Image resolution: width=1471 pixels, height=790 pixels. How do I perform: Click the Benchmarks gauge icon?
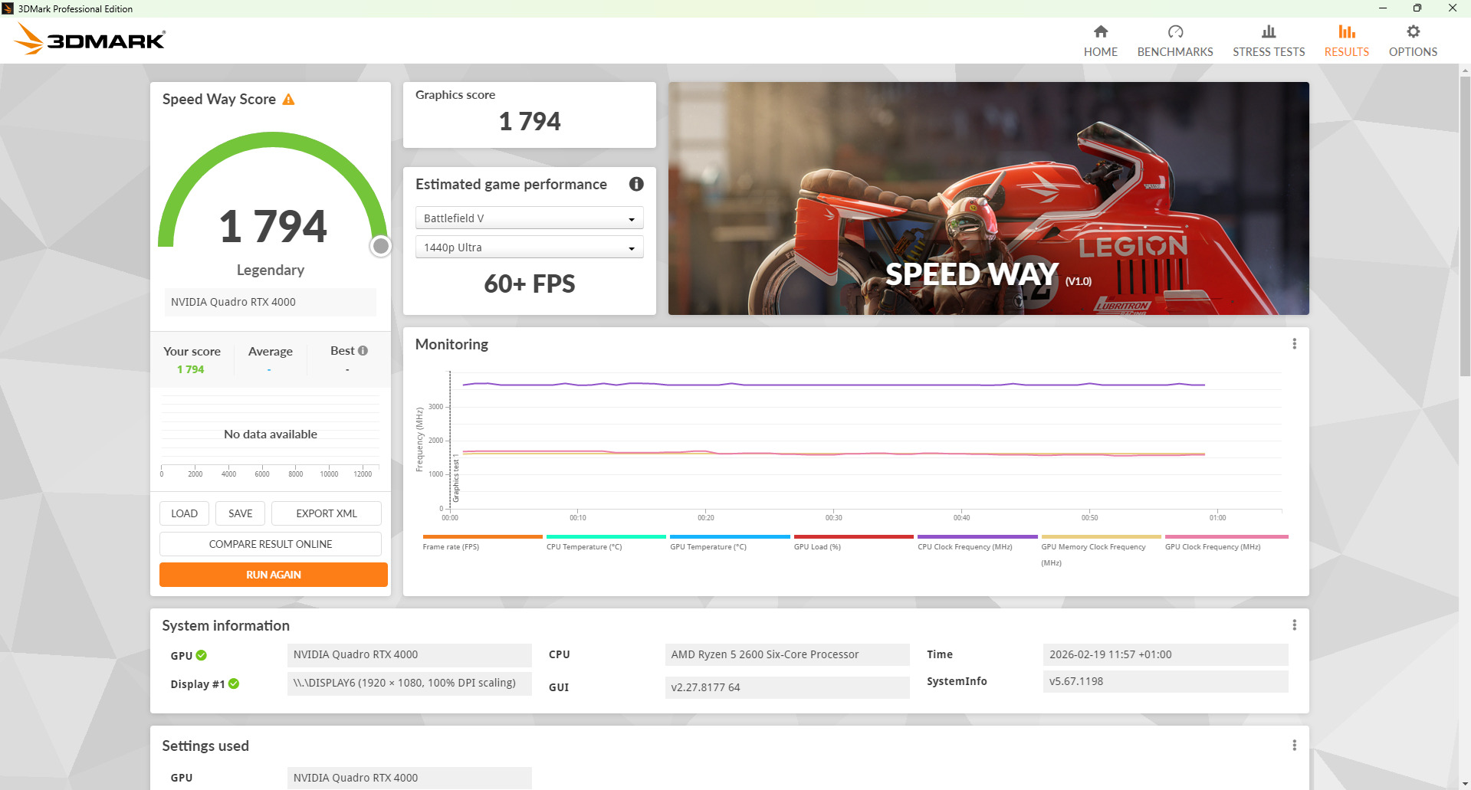click(1175, 31)
